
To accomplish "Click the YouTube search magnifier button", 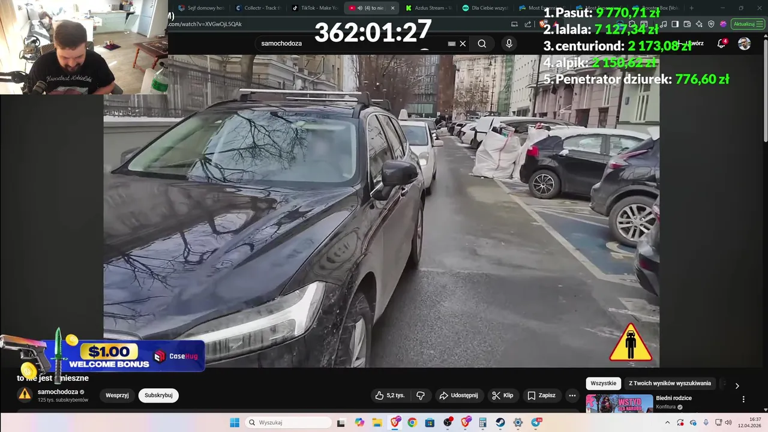I will click(x=482, y=43).
